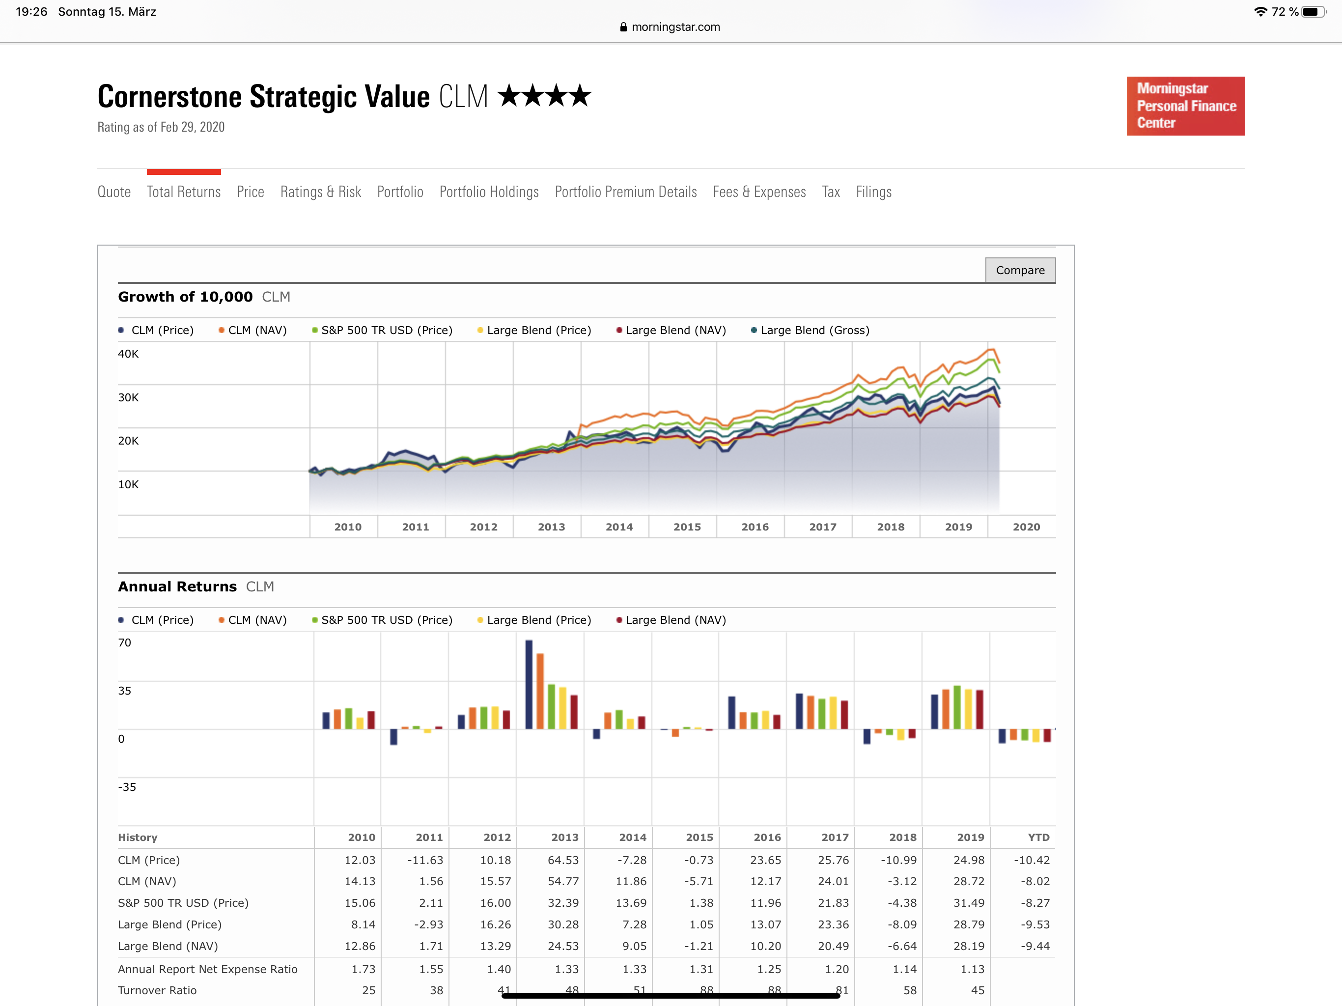Go to the Fees & Expenses tab
Viewport: 1342px width, 1006px height.
759,192
